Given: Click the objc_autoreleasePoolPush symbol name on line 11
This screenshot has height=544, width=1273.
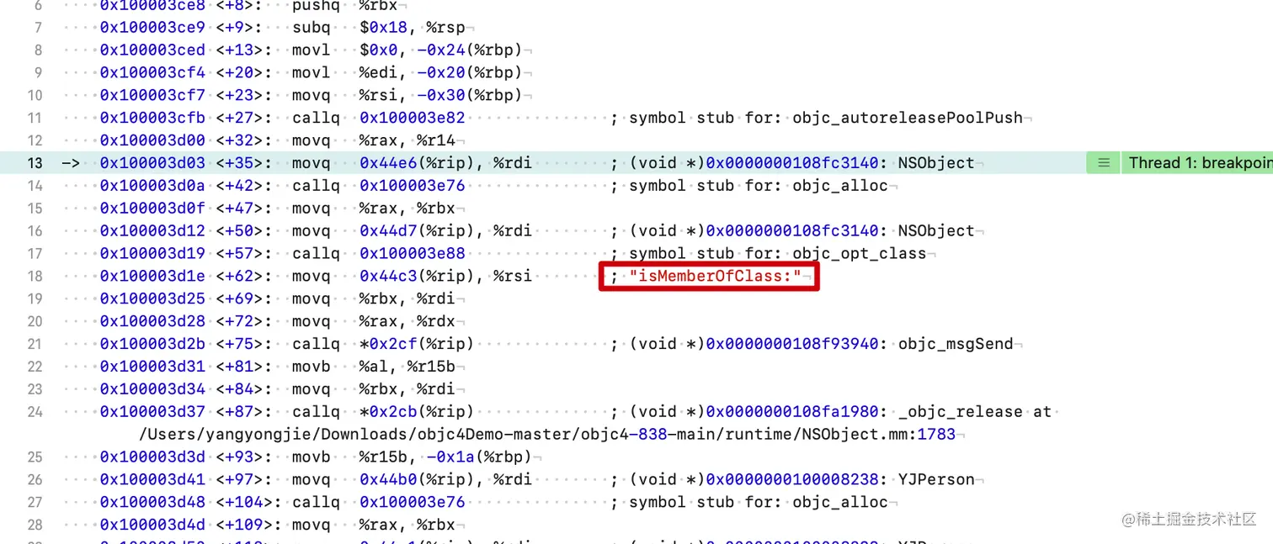Looking at the screenshot, I should (905, 118).
